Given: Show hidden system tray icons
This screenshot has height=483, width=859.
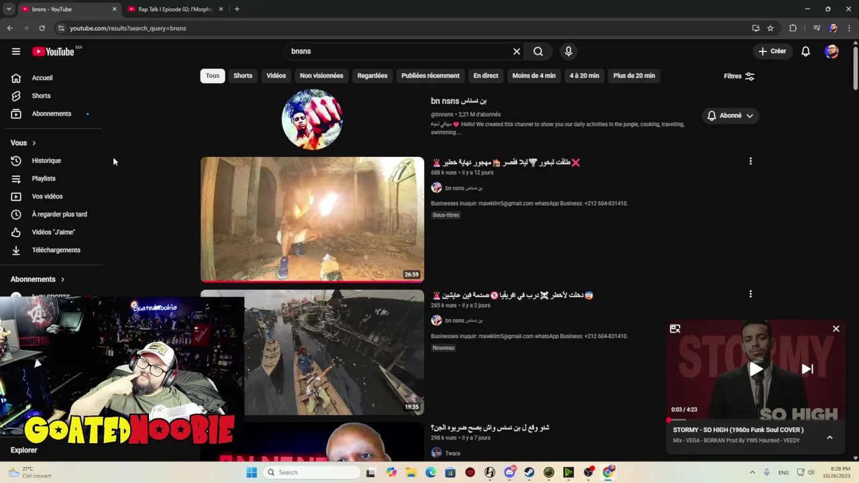Looking at the screenshot, I should [x=752, y=472].
